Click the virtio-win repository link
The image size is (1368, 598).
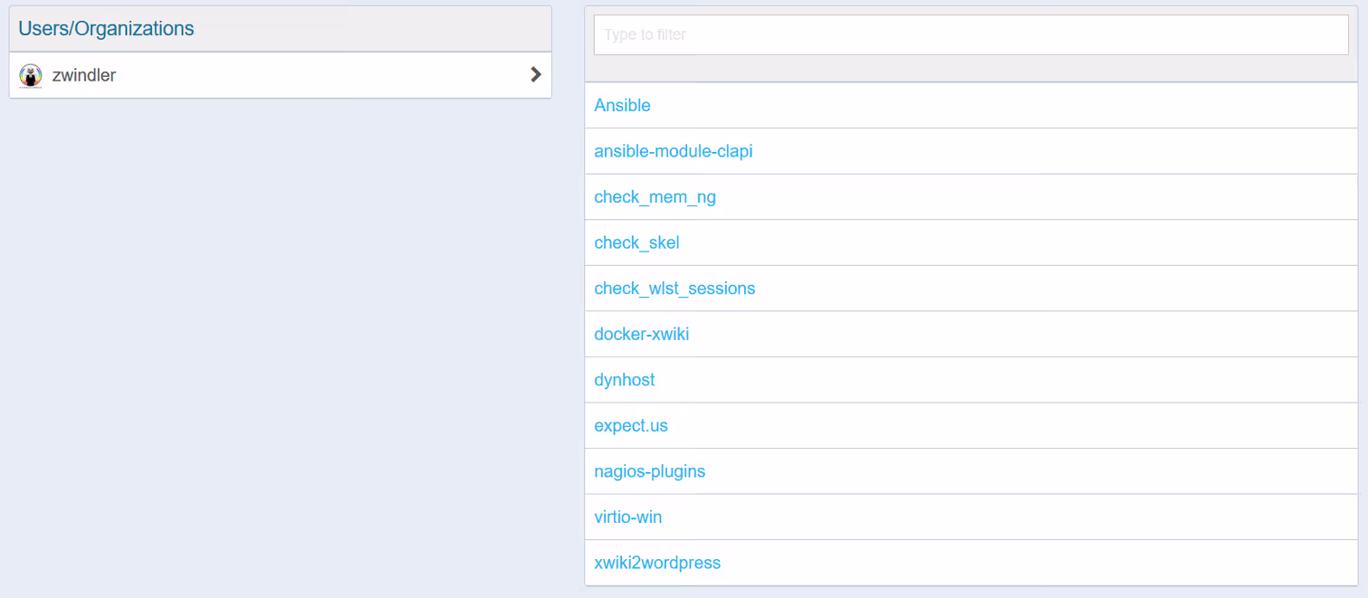pyautogui.click(x=627, y=517)
